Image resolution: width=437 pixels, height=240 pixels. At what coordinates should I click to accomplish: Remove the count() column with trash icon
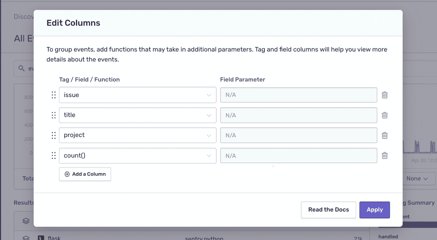(x=385, y=155)
